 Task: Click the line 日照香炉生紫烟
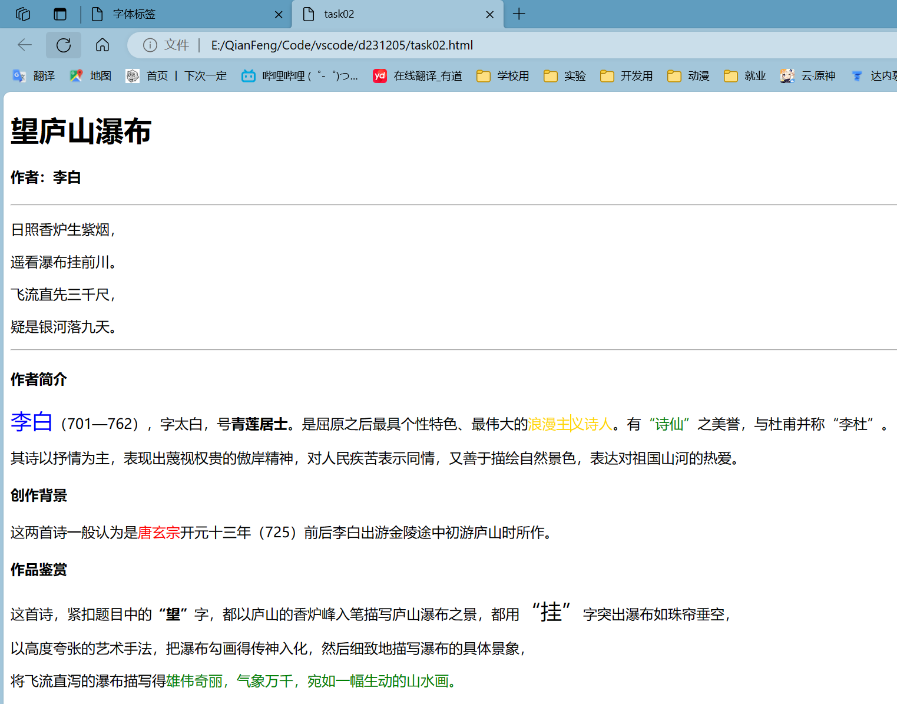click(63, 230)
